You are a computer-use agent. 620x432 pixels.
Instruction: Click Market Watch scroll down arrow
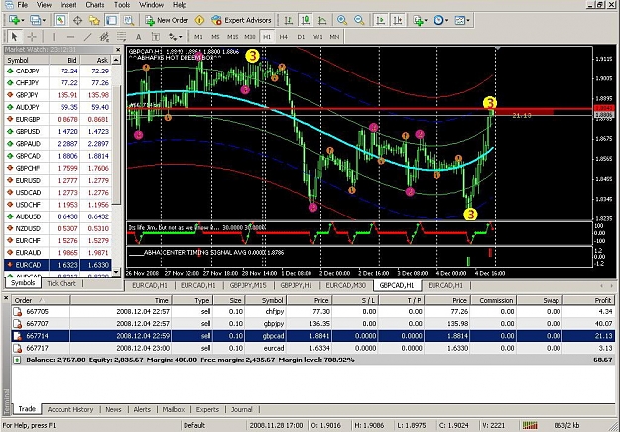click(116, 272)
